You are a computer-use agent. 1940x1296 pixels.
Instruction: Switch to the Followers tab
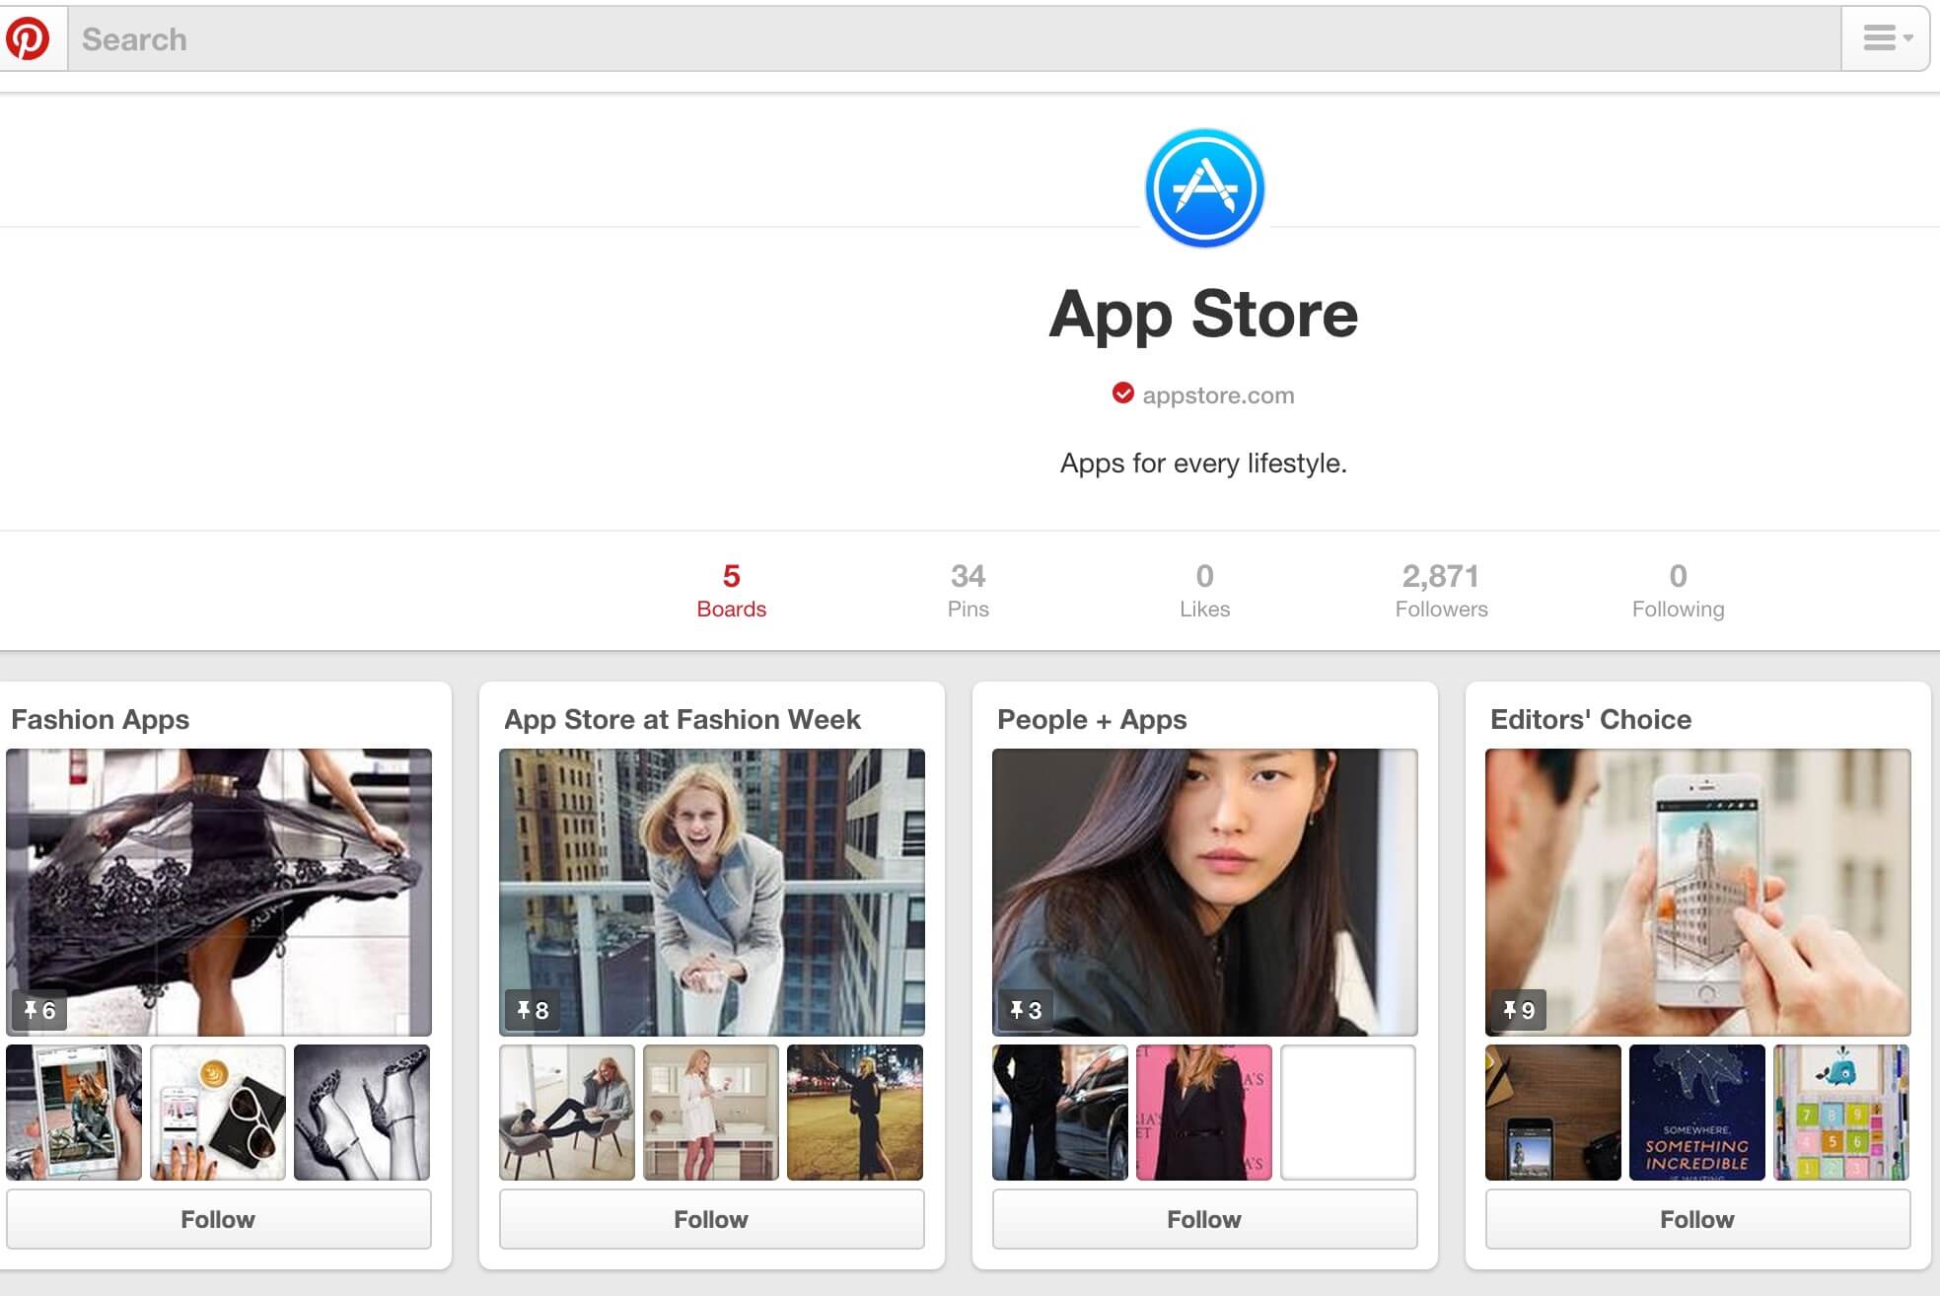[1441, 590]
